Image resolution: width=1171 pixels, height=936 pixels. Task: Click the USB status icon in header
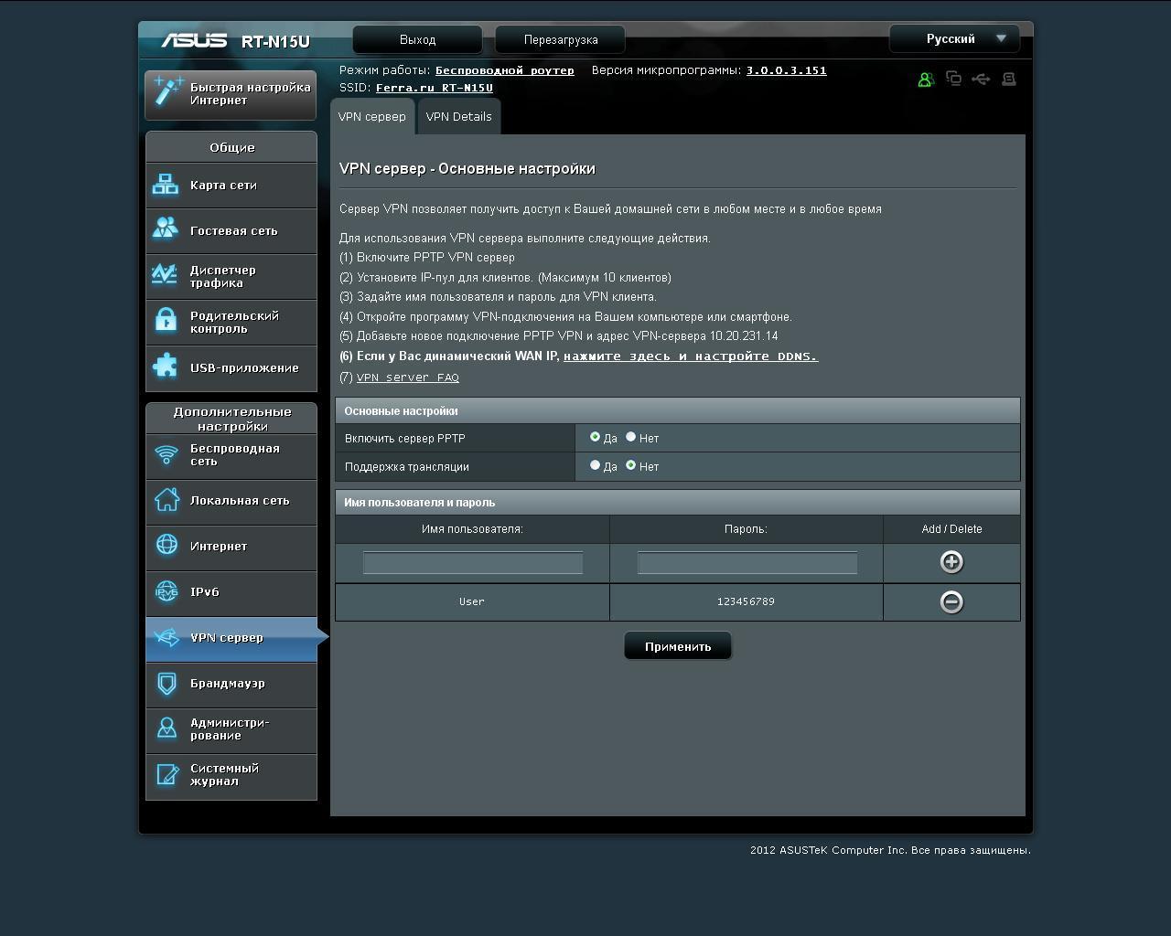pyautogui.click(x=981, y=80)
